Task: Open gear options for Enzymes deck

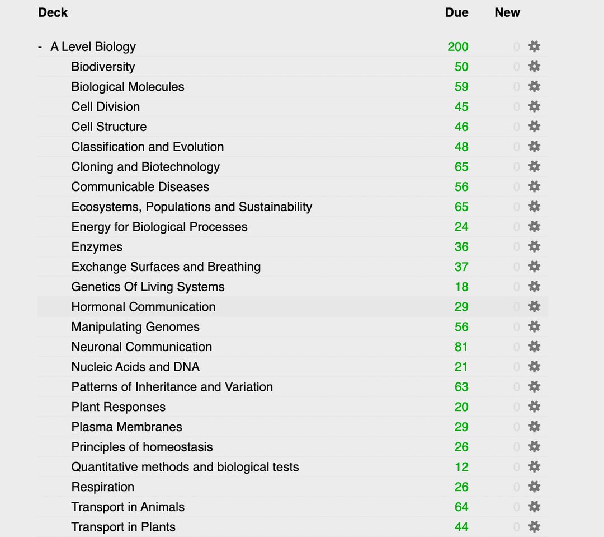Action: [x=534, y=246]
